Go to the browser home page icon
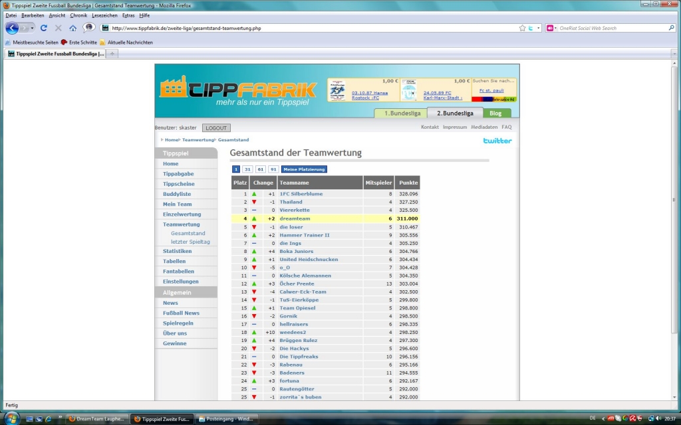Image resolution: width=681 pixels, height=425 pixels. (73, 28)
